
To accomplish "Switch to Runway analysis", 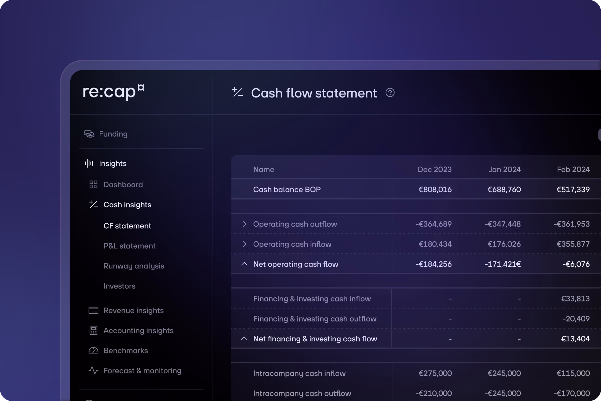I will (x=134, y=266).
